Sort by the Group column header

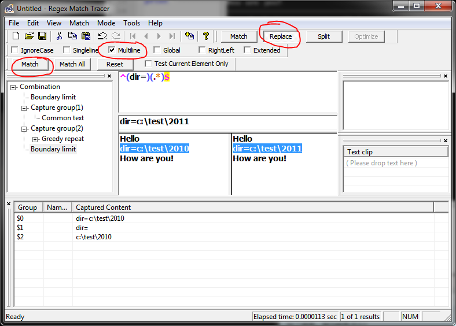click(28, 208)
